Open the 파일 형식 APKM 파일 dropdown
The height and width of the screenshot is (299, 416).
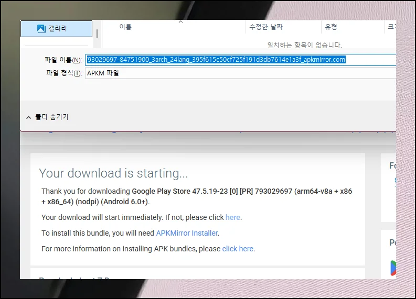tap(240, 73)
